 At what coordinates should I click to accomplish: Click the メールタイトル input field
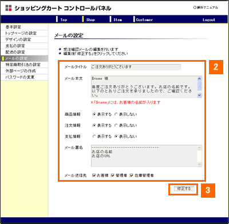pyautogui.click(x=136, y=67)
